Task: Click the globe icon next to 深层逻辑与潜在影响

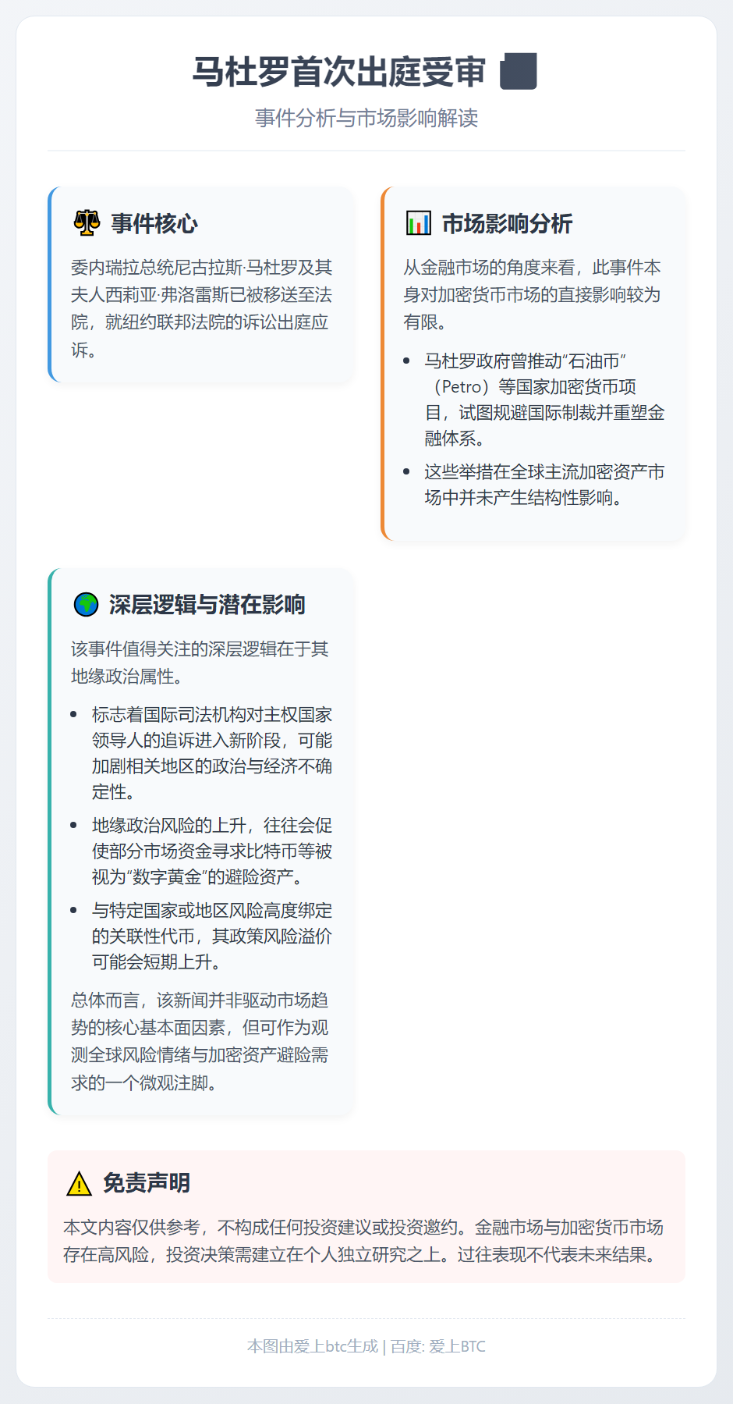Action: click(x=86, y=604)
